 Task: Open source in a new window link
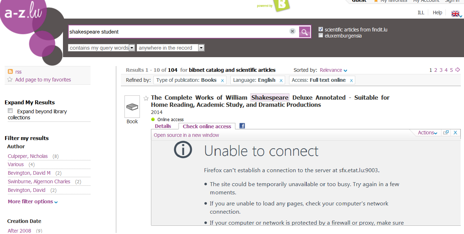[x=186, y=135]
